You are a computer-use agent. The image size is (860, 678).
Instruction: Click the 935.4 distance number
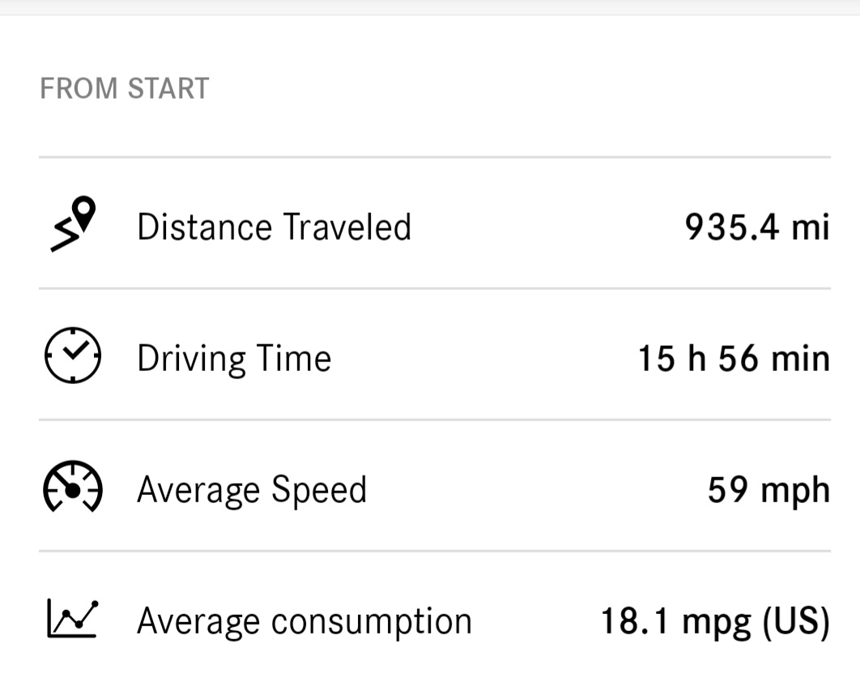coord(733,227)
